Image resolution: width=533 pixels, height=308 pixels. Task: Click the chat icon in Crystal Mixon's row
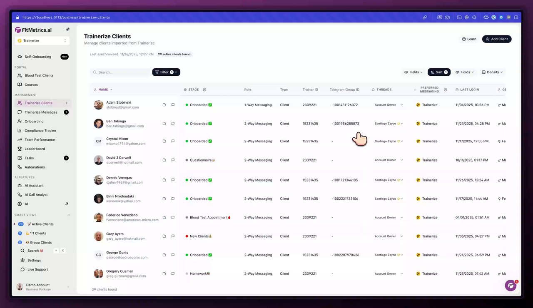pos(173,141)
